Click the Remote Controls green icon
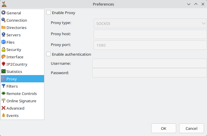Screen dimensions: 207x136 (4, 93)
